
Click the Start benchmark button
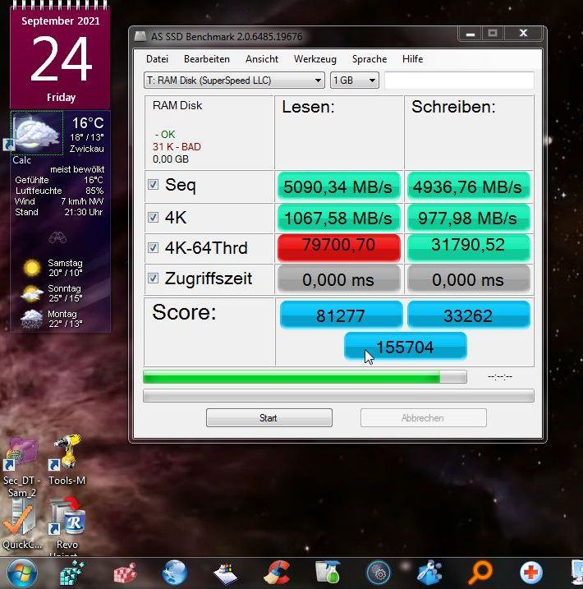(269, 417)
